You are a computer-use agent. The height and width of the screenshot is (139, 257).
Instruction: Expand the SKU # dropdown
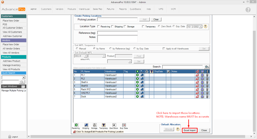pos(86,56)
